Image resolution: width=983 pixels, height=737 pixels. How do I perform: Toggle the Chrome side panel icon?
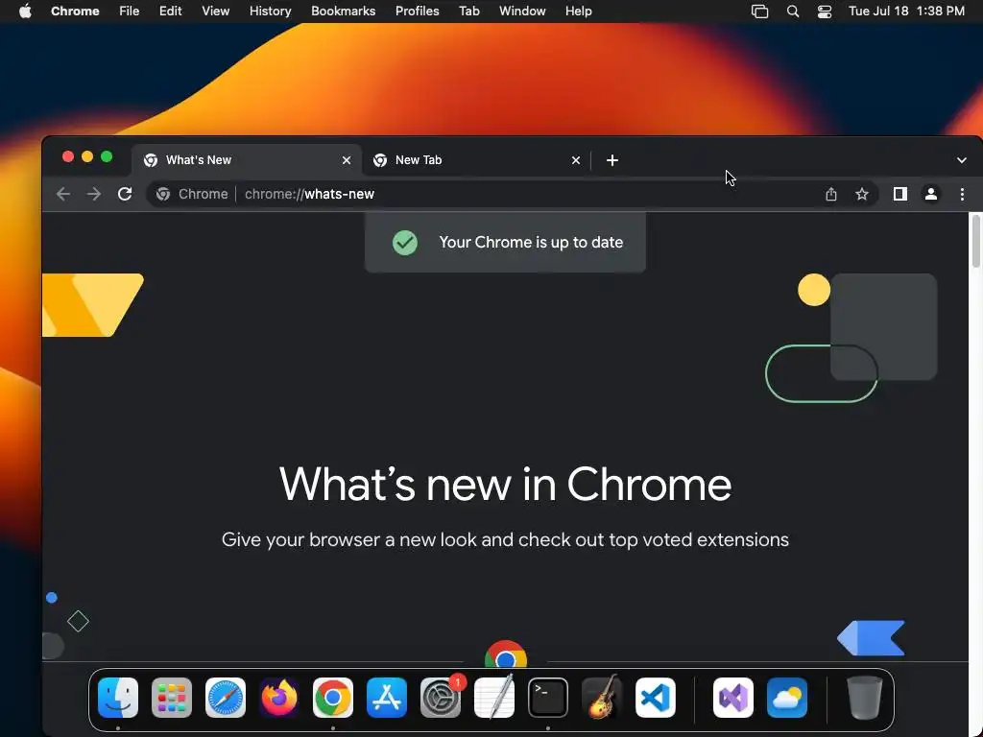point(900,194)
